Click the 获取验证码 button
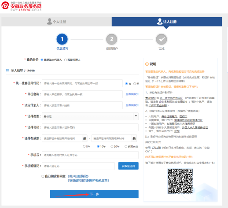Image resolution: width=228 pixels, height=208 pixels. coord(129,166)
